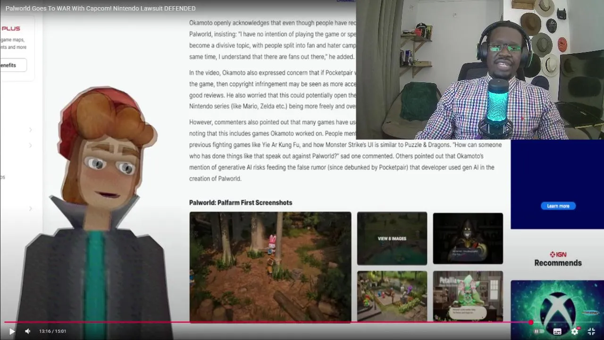Exit full screen mode
Image resolution: width=604 pixels, height=340 pixels.
pyautogui.click(x=591, y=331)
